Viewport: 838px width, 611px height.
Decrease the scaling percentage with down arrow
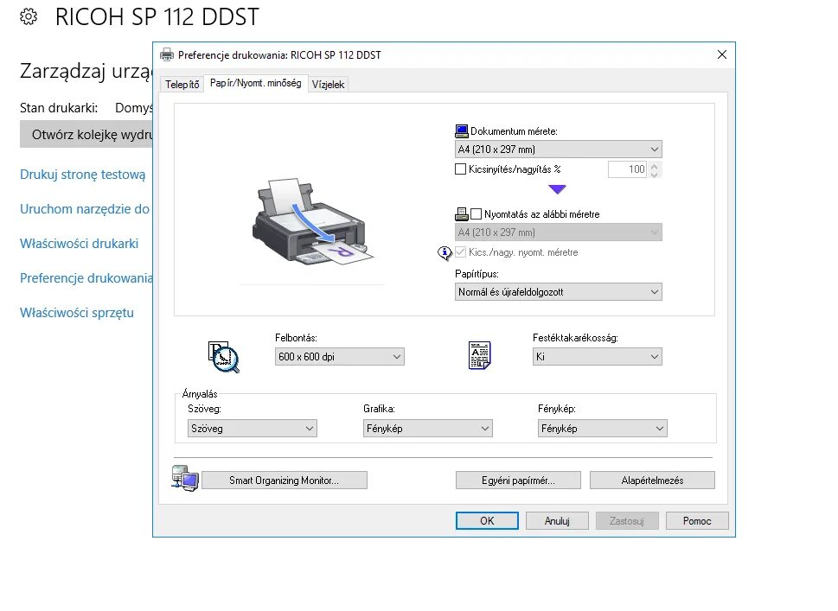point(654,174)
